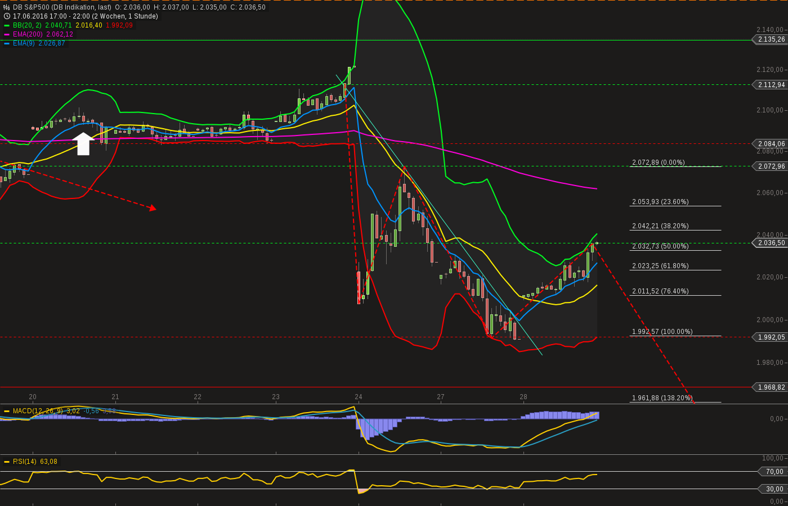Click the 2.000,00 price axis label

coord(770,320)
